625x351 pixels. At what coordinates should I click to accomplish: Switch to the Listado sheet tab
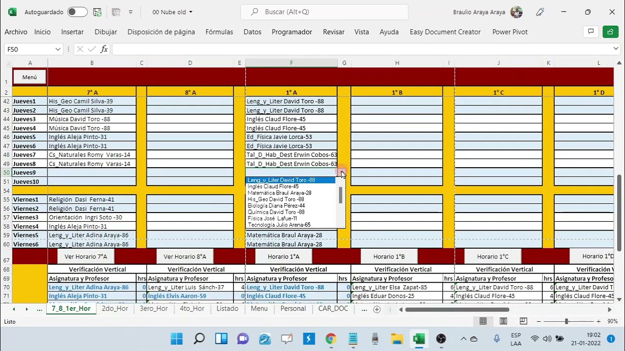coord(227,309)
